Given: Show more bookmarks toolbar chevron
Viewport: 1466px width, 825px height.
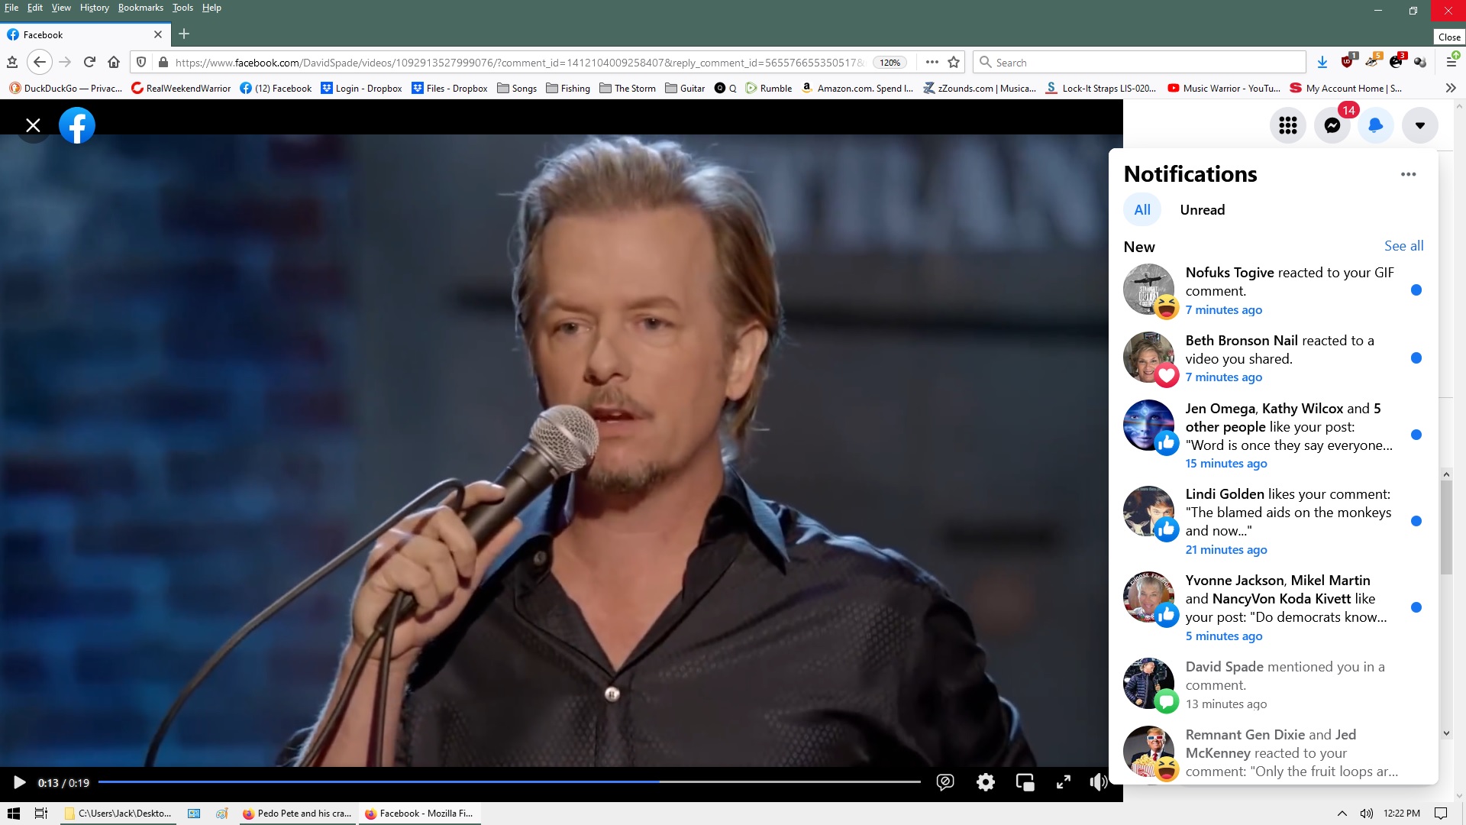Looking at the screenshot, I should click(1451, 88).
